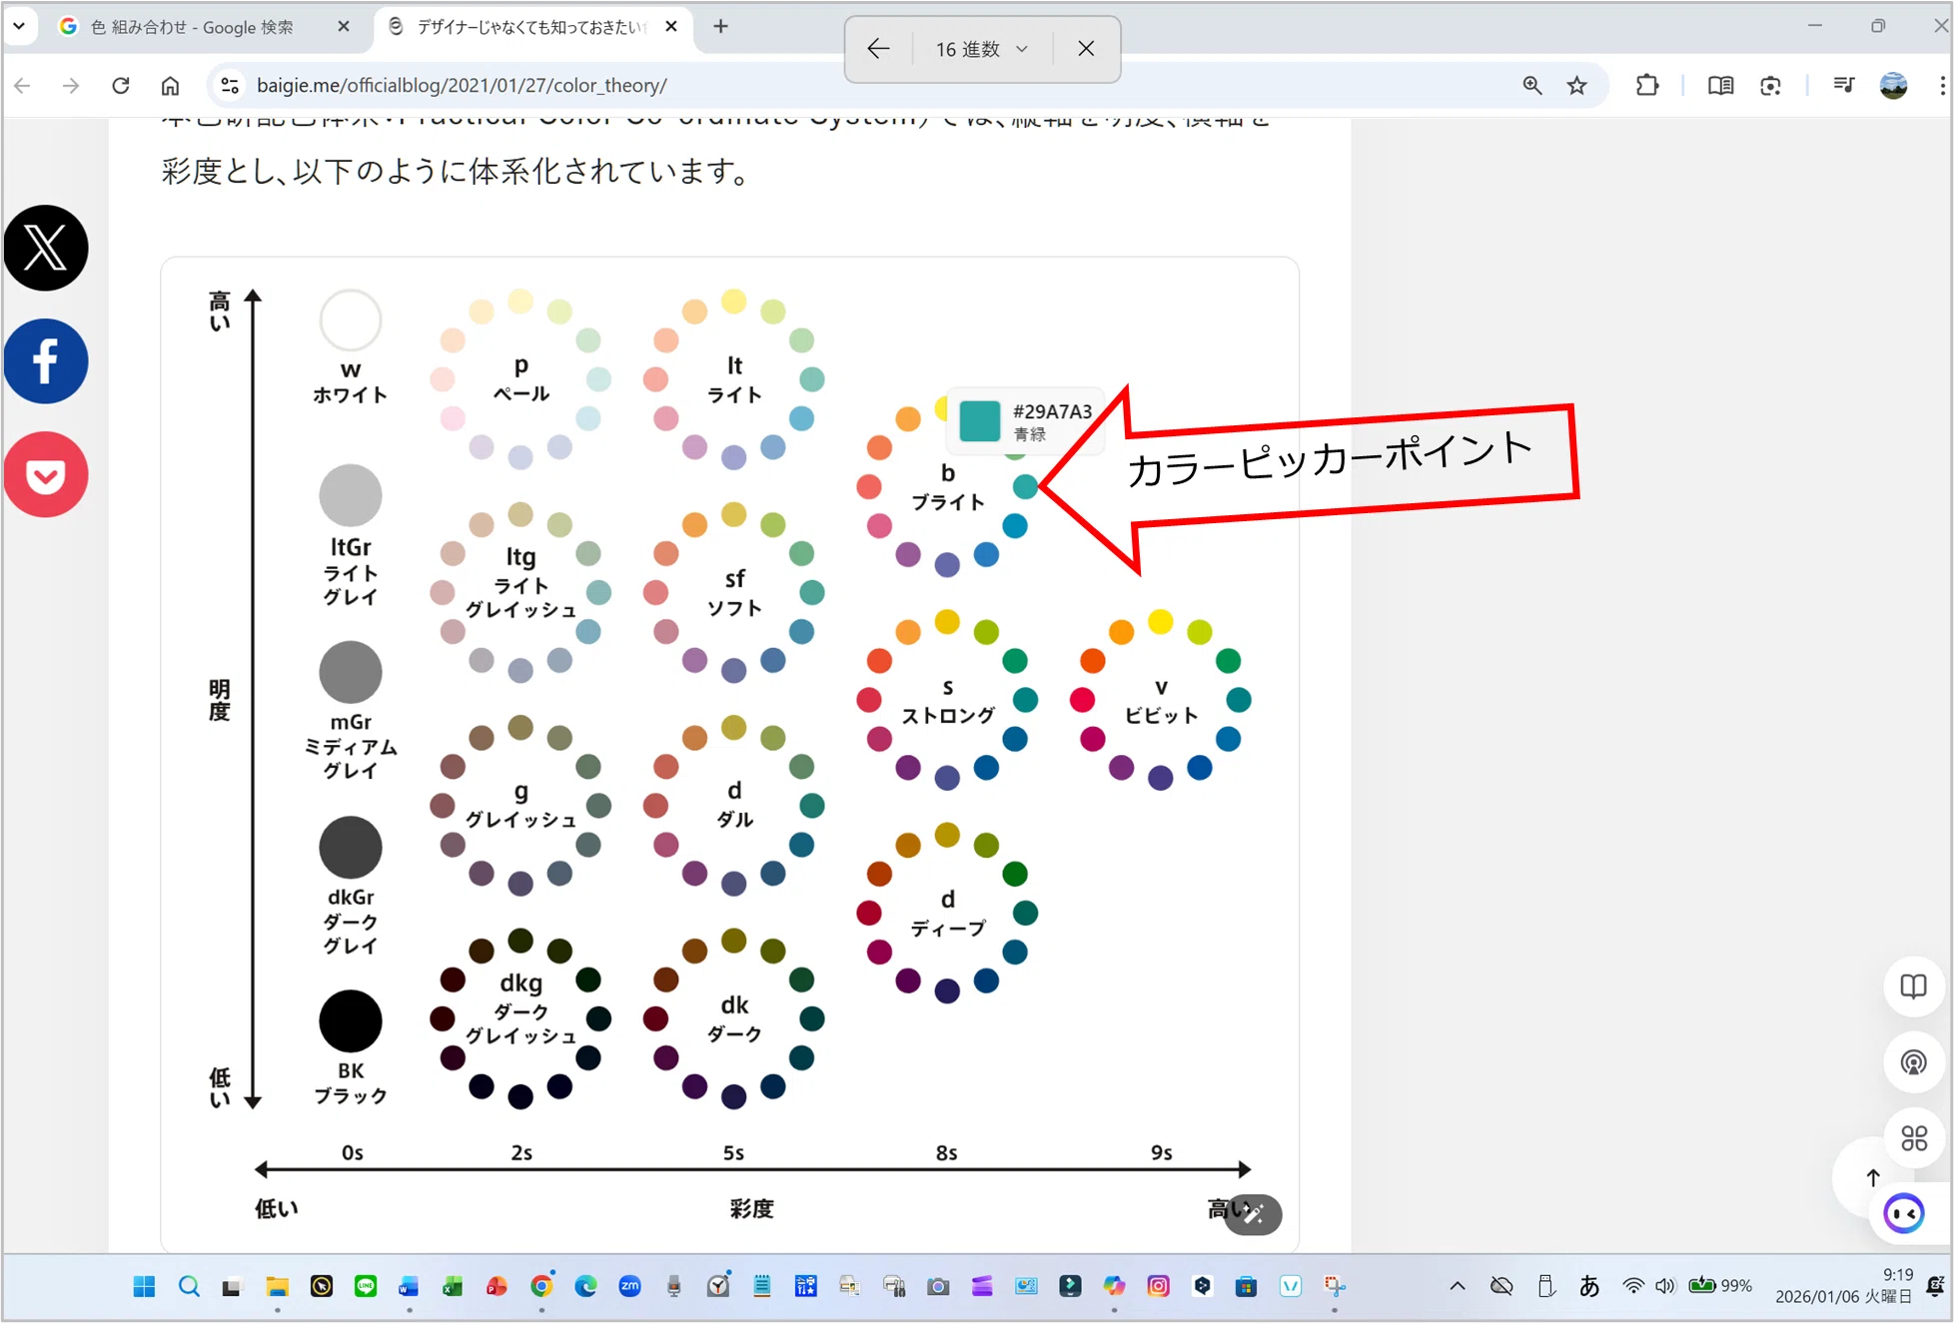Go back in the color picker panel
The width and height of the screenshot is (1954, 1323).
tap(878, 49)
